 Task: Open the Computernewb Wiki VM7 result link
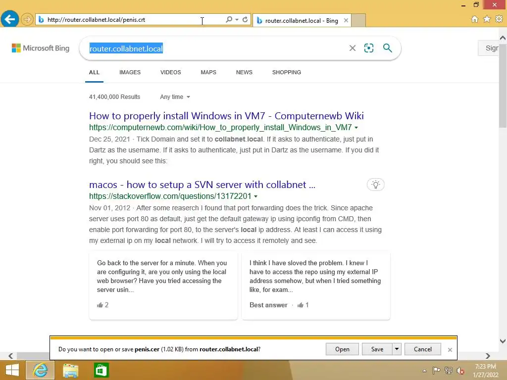[x=226, y=116]
